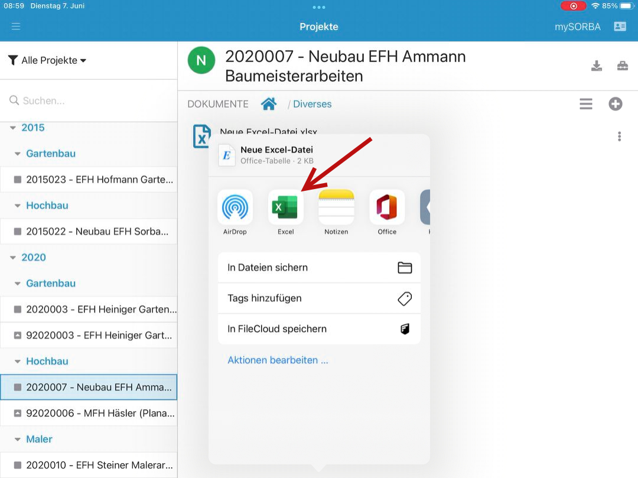Click the plus icon to add a document
The width and height of the screenshot is (638, 478).
pos(616,104)
